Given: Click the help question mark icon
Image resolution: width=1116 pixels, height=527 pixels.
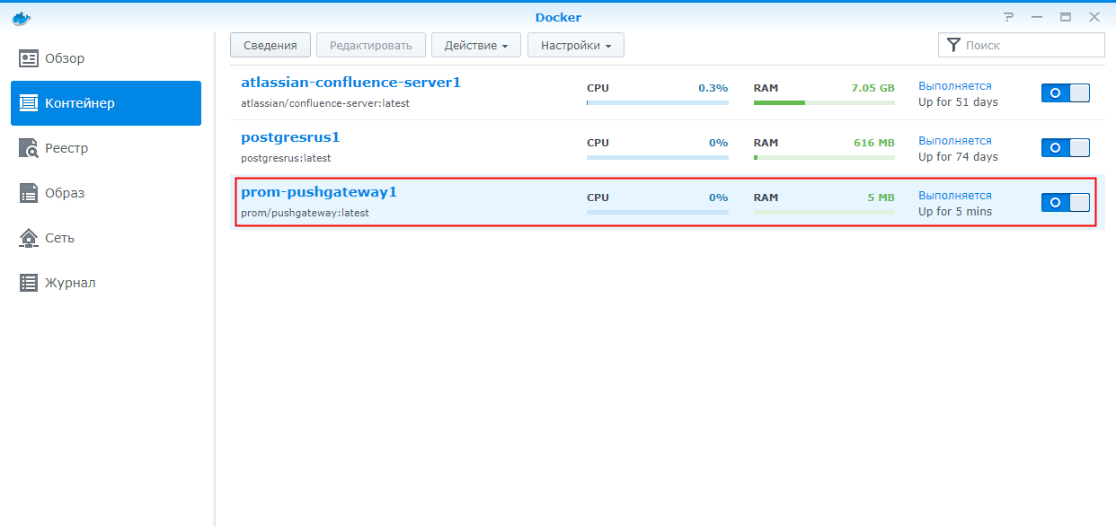Looking at the screenshot, I should pos(1009,17).
